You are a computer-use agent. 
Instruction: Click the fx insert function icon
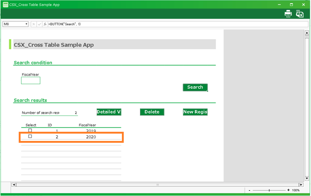45,24
